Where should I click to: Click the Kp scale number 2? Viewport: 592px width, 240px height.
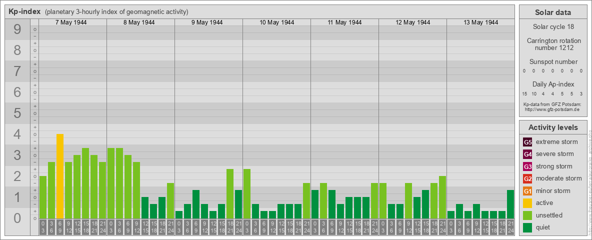pyautogui.click(x=17, y=176)
